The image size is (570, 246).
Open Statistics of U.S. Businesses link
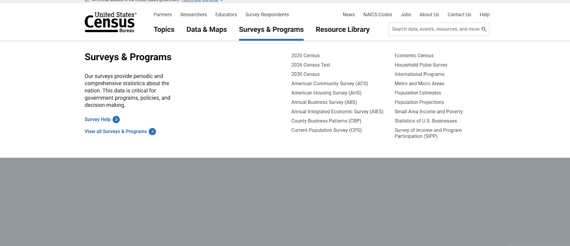click(425, 121)
